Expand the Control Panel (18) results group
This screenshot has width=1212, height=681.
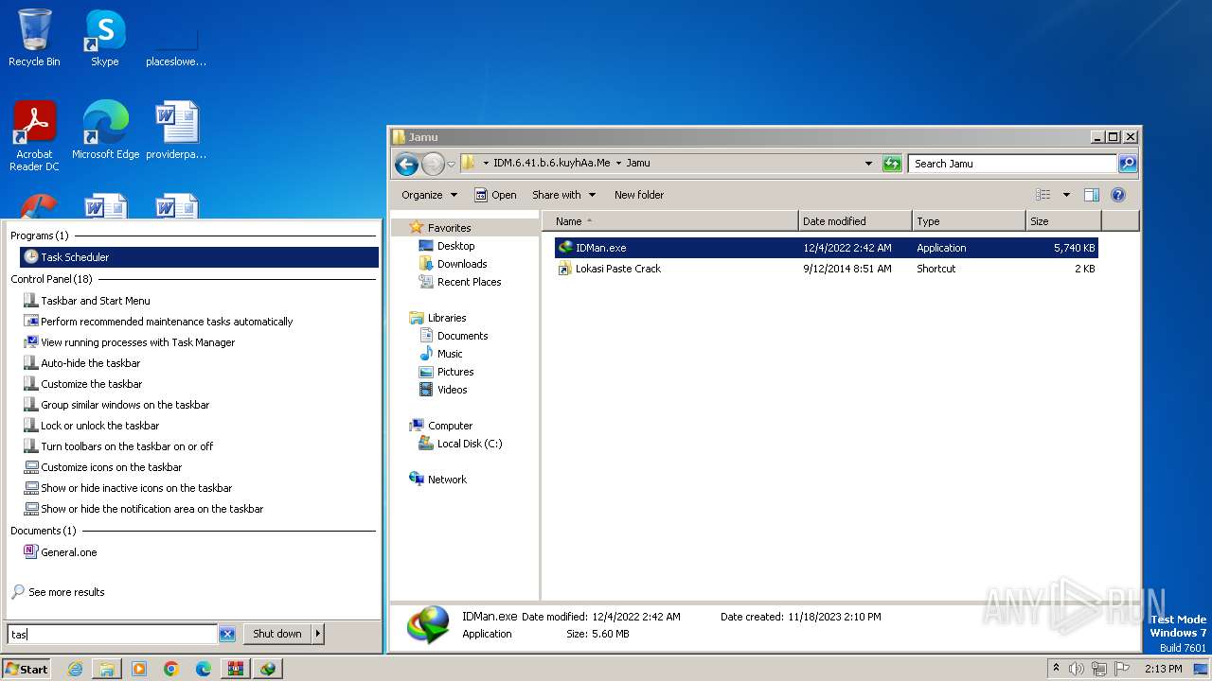(x=52, y=279)
